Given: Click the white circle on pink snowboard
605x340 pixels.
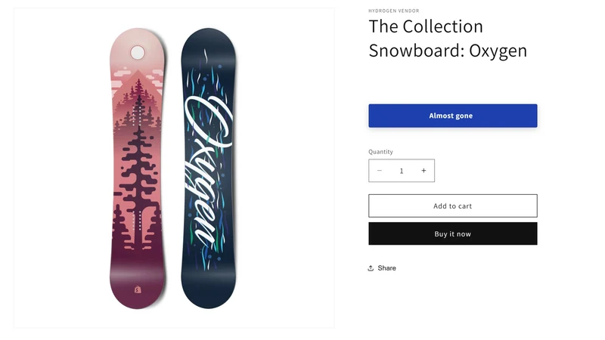Looking at the screenshot, I should (x=138, y=52).
